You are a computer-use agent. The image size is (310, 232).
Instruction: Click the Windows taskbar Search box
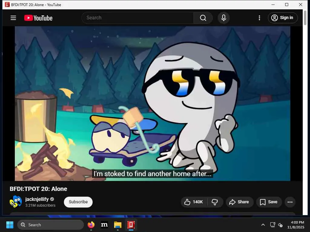tap(51, 225)
